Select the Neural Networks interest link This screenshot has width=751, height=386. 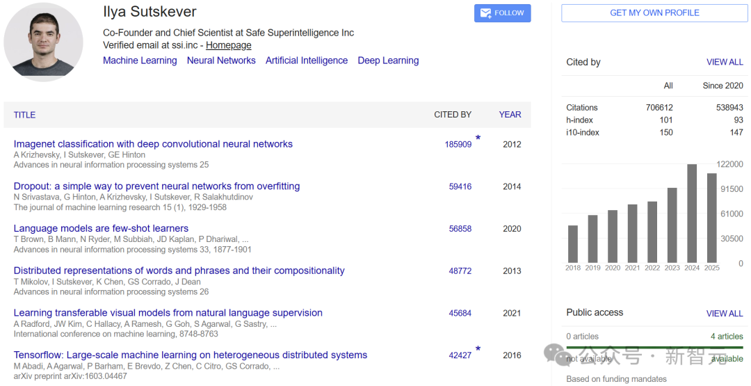point(221,61)
